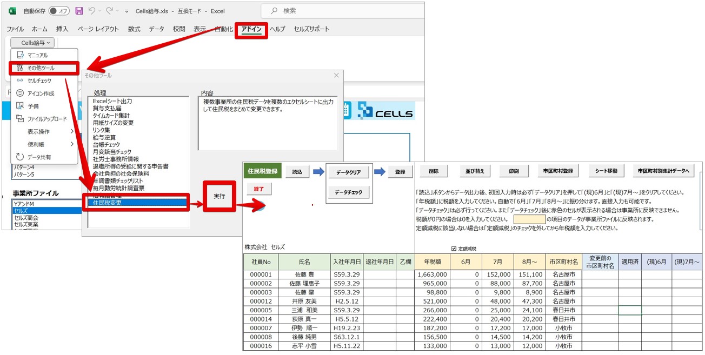
Task: Click the Undo arrow icon
Action: pos(91,11)
